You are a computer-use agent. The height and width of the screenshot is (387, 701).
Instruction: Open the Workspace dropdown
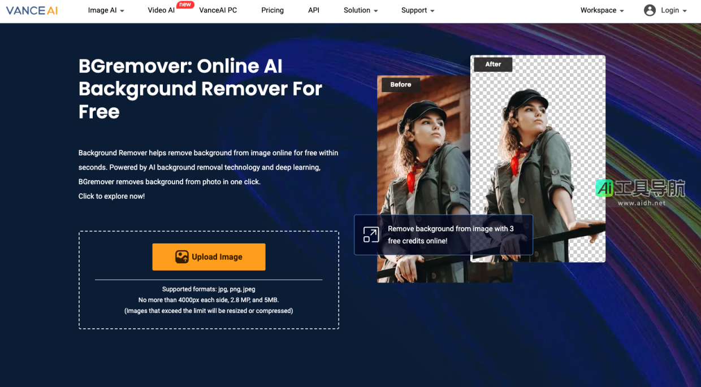(602, 10)
